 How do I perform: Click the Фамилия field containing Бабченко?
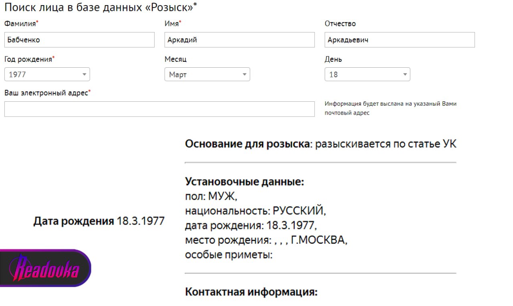[x=79, y=40]
